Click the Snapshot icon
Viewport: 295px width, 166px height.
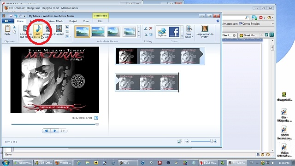[x=59, y=29]
